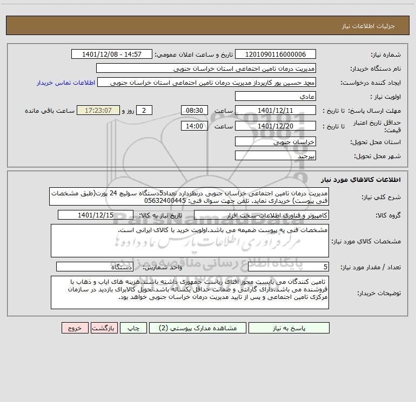Click the 'توضیحات خریدار:' label
The image size is (416, 402).
click(379, 293)
